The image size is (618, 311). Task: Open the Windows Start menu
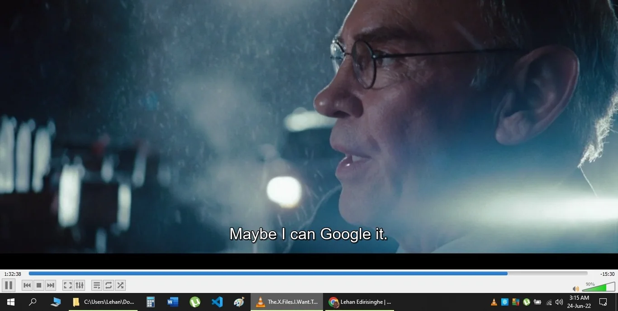[11, 302]
